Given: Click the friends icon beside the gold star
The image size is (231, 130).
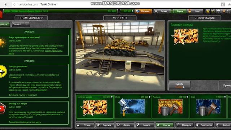Looking at the screenshot, I should click(x=213, y=11).
